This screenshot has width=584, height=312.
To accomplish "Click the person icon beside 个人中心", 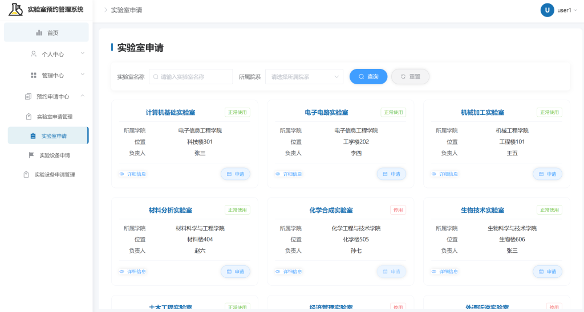I will (x=34, y=54).
